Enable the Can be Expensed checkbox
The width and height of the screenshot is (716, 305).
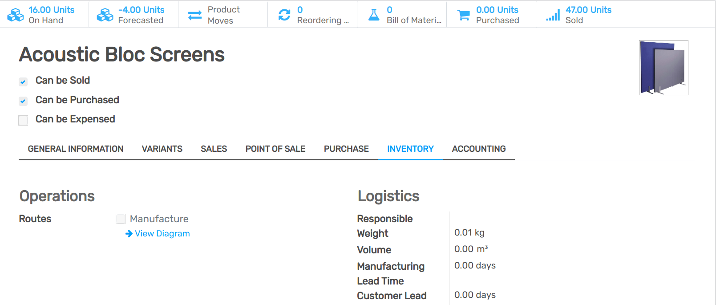pos(23,120)
